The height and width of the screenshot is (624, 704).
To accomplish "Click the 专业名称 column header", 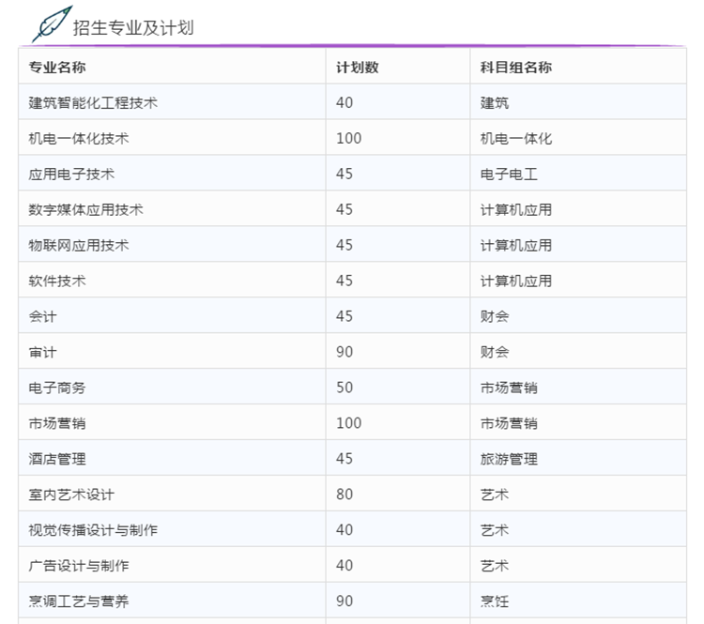I will (57, 68).
